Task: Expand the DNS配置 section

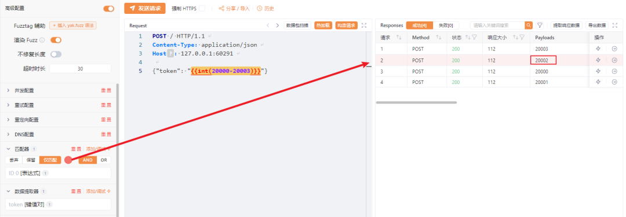Action: pyautogui.click(x=8, y=134)
